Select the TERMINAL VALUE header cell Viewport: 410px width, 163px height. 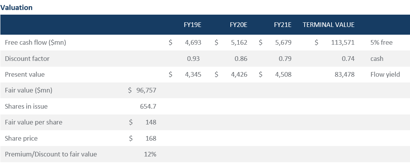point(328,25)
